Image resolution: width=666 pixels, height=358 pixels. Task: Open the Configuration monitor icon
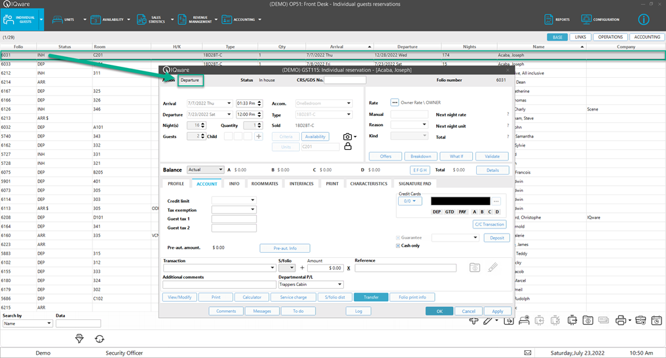587,20
